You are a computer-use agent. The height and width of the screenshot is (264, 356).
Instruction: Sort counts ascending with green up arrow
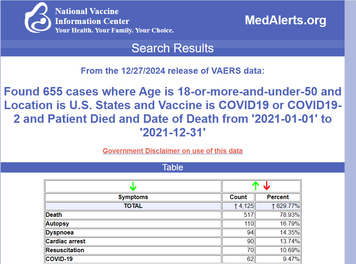pos(255,186)
